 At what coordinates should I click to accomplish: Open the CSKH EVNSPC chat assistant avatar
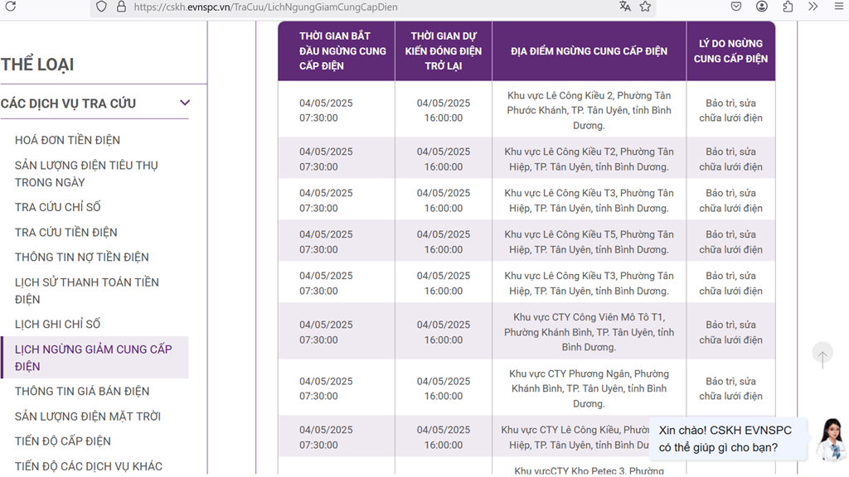click(x=829, y=439)
